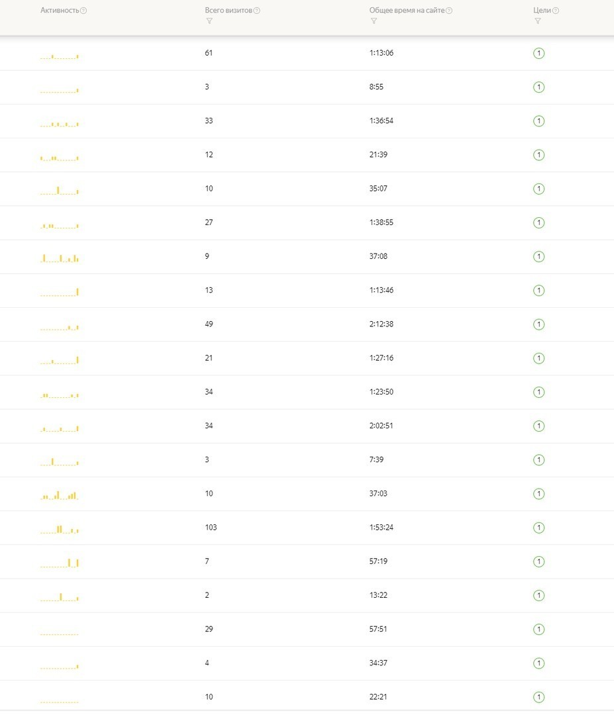This screenshot has width=614, height=715.
Task: Open activity sparkline in the 103 visits row
Action: 60,529
